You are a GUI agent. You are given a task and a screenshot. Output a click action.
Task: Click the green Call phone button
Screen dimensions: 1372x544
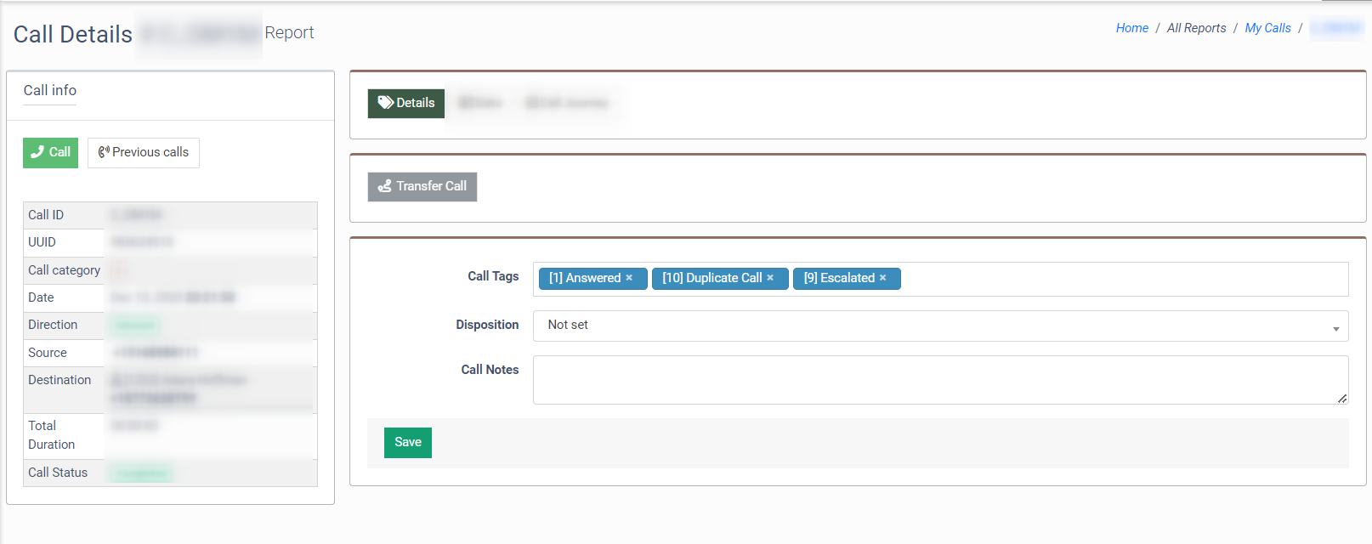[x=50, y=153]
